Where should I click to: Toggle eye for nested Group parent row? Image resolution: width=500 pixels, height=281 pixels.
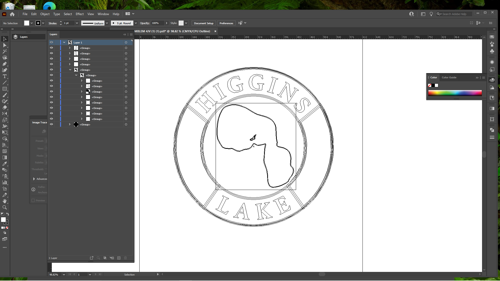(51, 75)
